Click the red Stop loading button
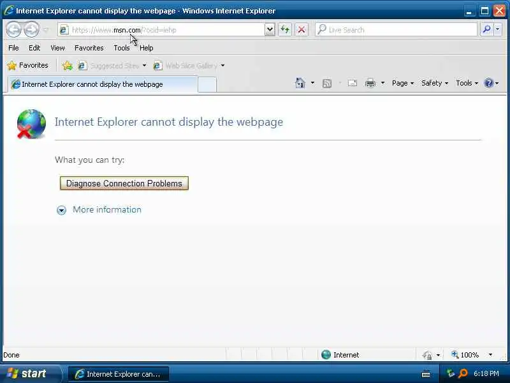This screenshot has height=383, width=510. pos(302,30)
